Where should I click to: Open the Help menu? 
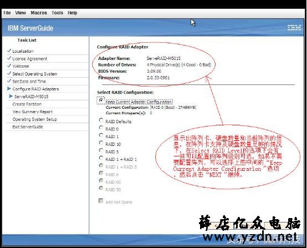coord(73,13)
